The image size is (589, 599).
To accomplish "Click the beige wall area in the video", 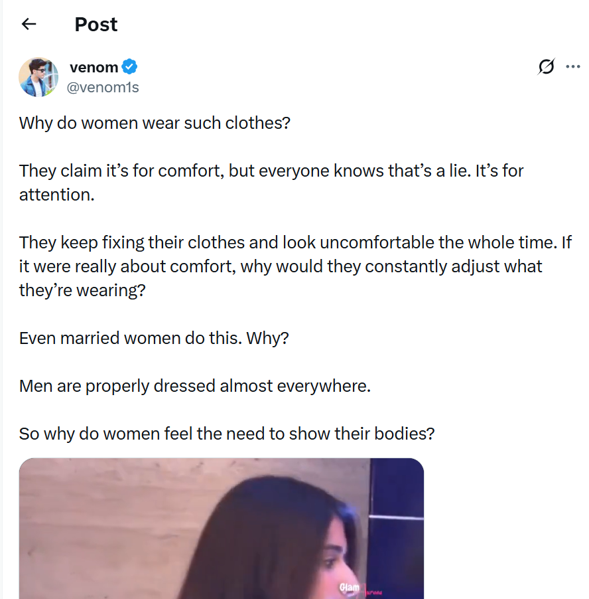I will 99,518.
